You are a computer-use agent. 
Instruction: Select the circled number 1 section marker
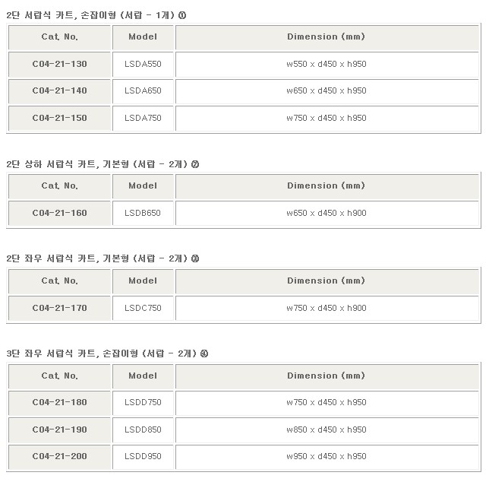pos(182,15)
